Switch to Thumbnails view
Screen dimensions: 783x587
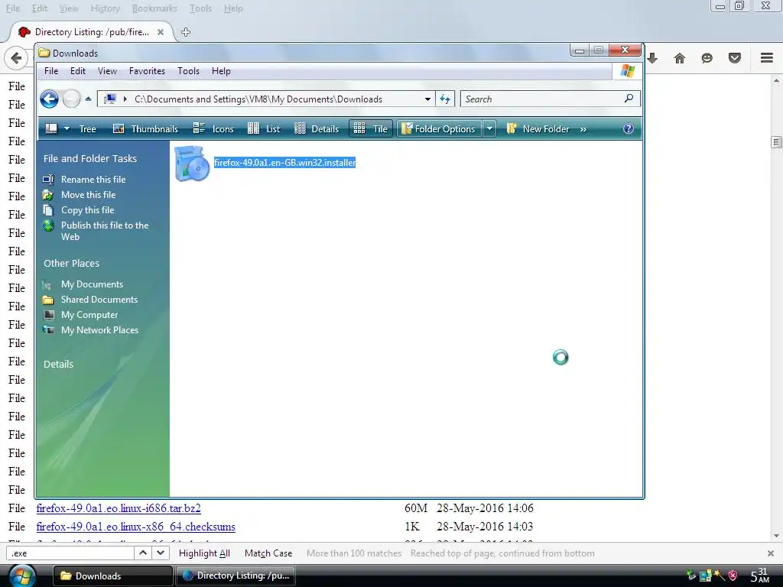(145, 128)
